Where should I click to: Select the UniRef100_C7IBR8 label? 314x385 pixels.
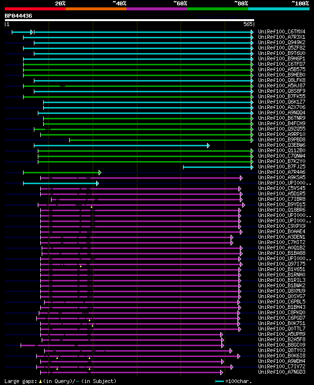click(x=282, y=199)
